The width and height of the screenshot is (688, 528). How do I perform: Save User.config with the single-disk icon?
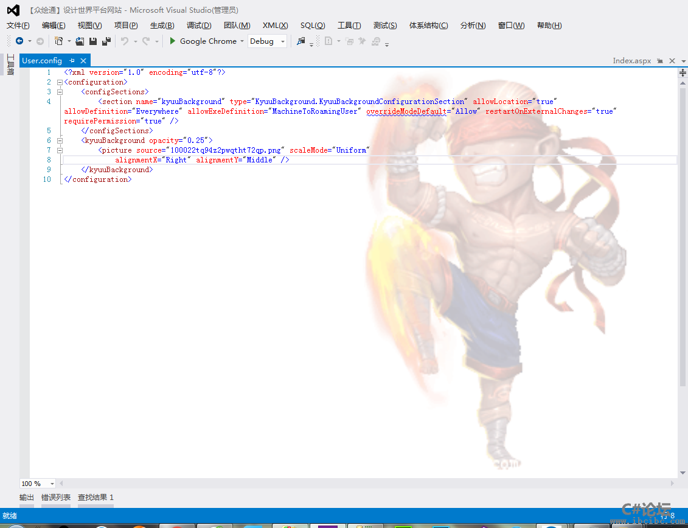click(93, 41)
